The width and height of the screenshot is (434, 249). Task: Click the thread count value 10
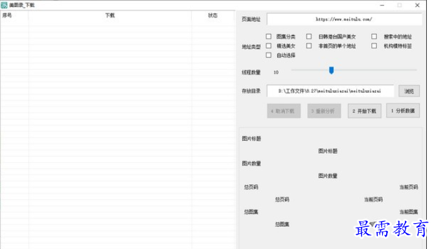coord(276,72)
